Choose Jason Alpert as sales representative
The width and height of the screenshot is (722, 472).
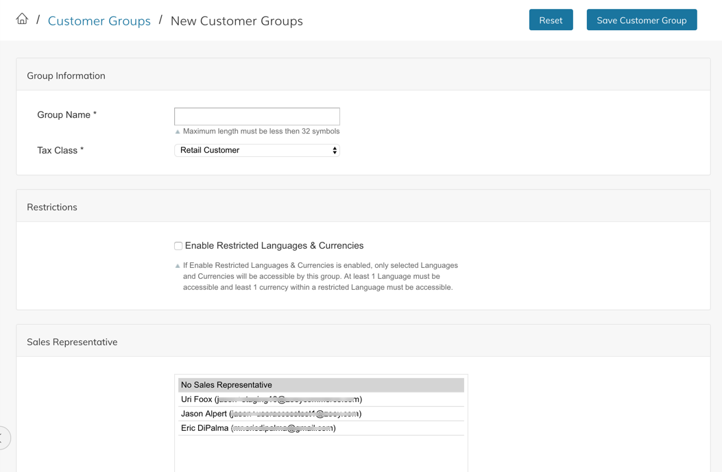click(271, 414)
